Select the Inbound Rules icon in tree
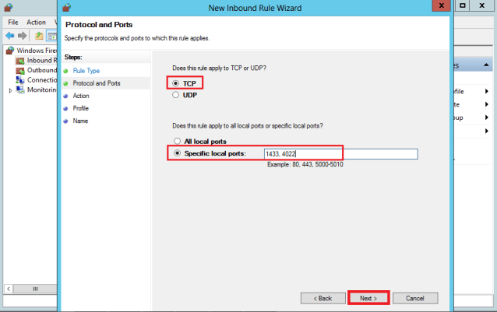This screenshot has height=312, width=497. click(x=20, y=60)
